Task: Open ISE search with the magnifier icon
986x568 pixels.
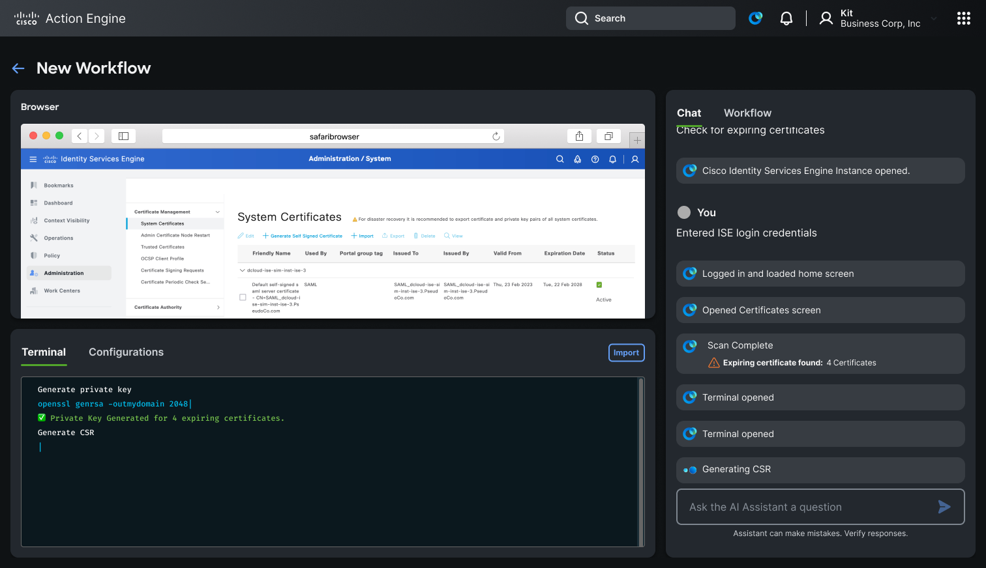Action: pyautogui.click(x=560, y=158)
